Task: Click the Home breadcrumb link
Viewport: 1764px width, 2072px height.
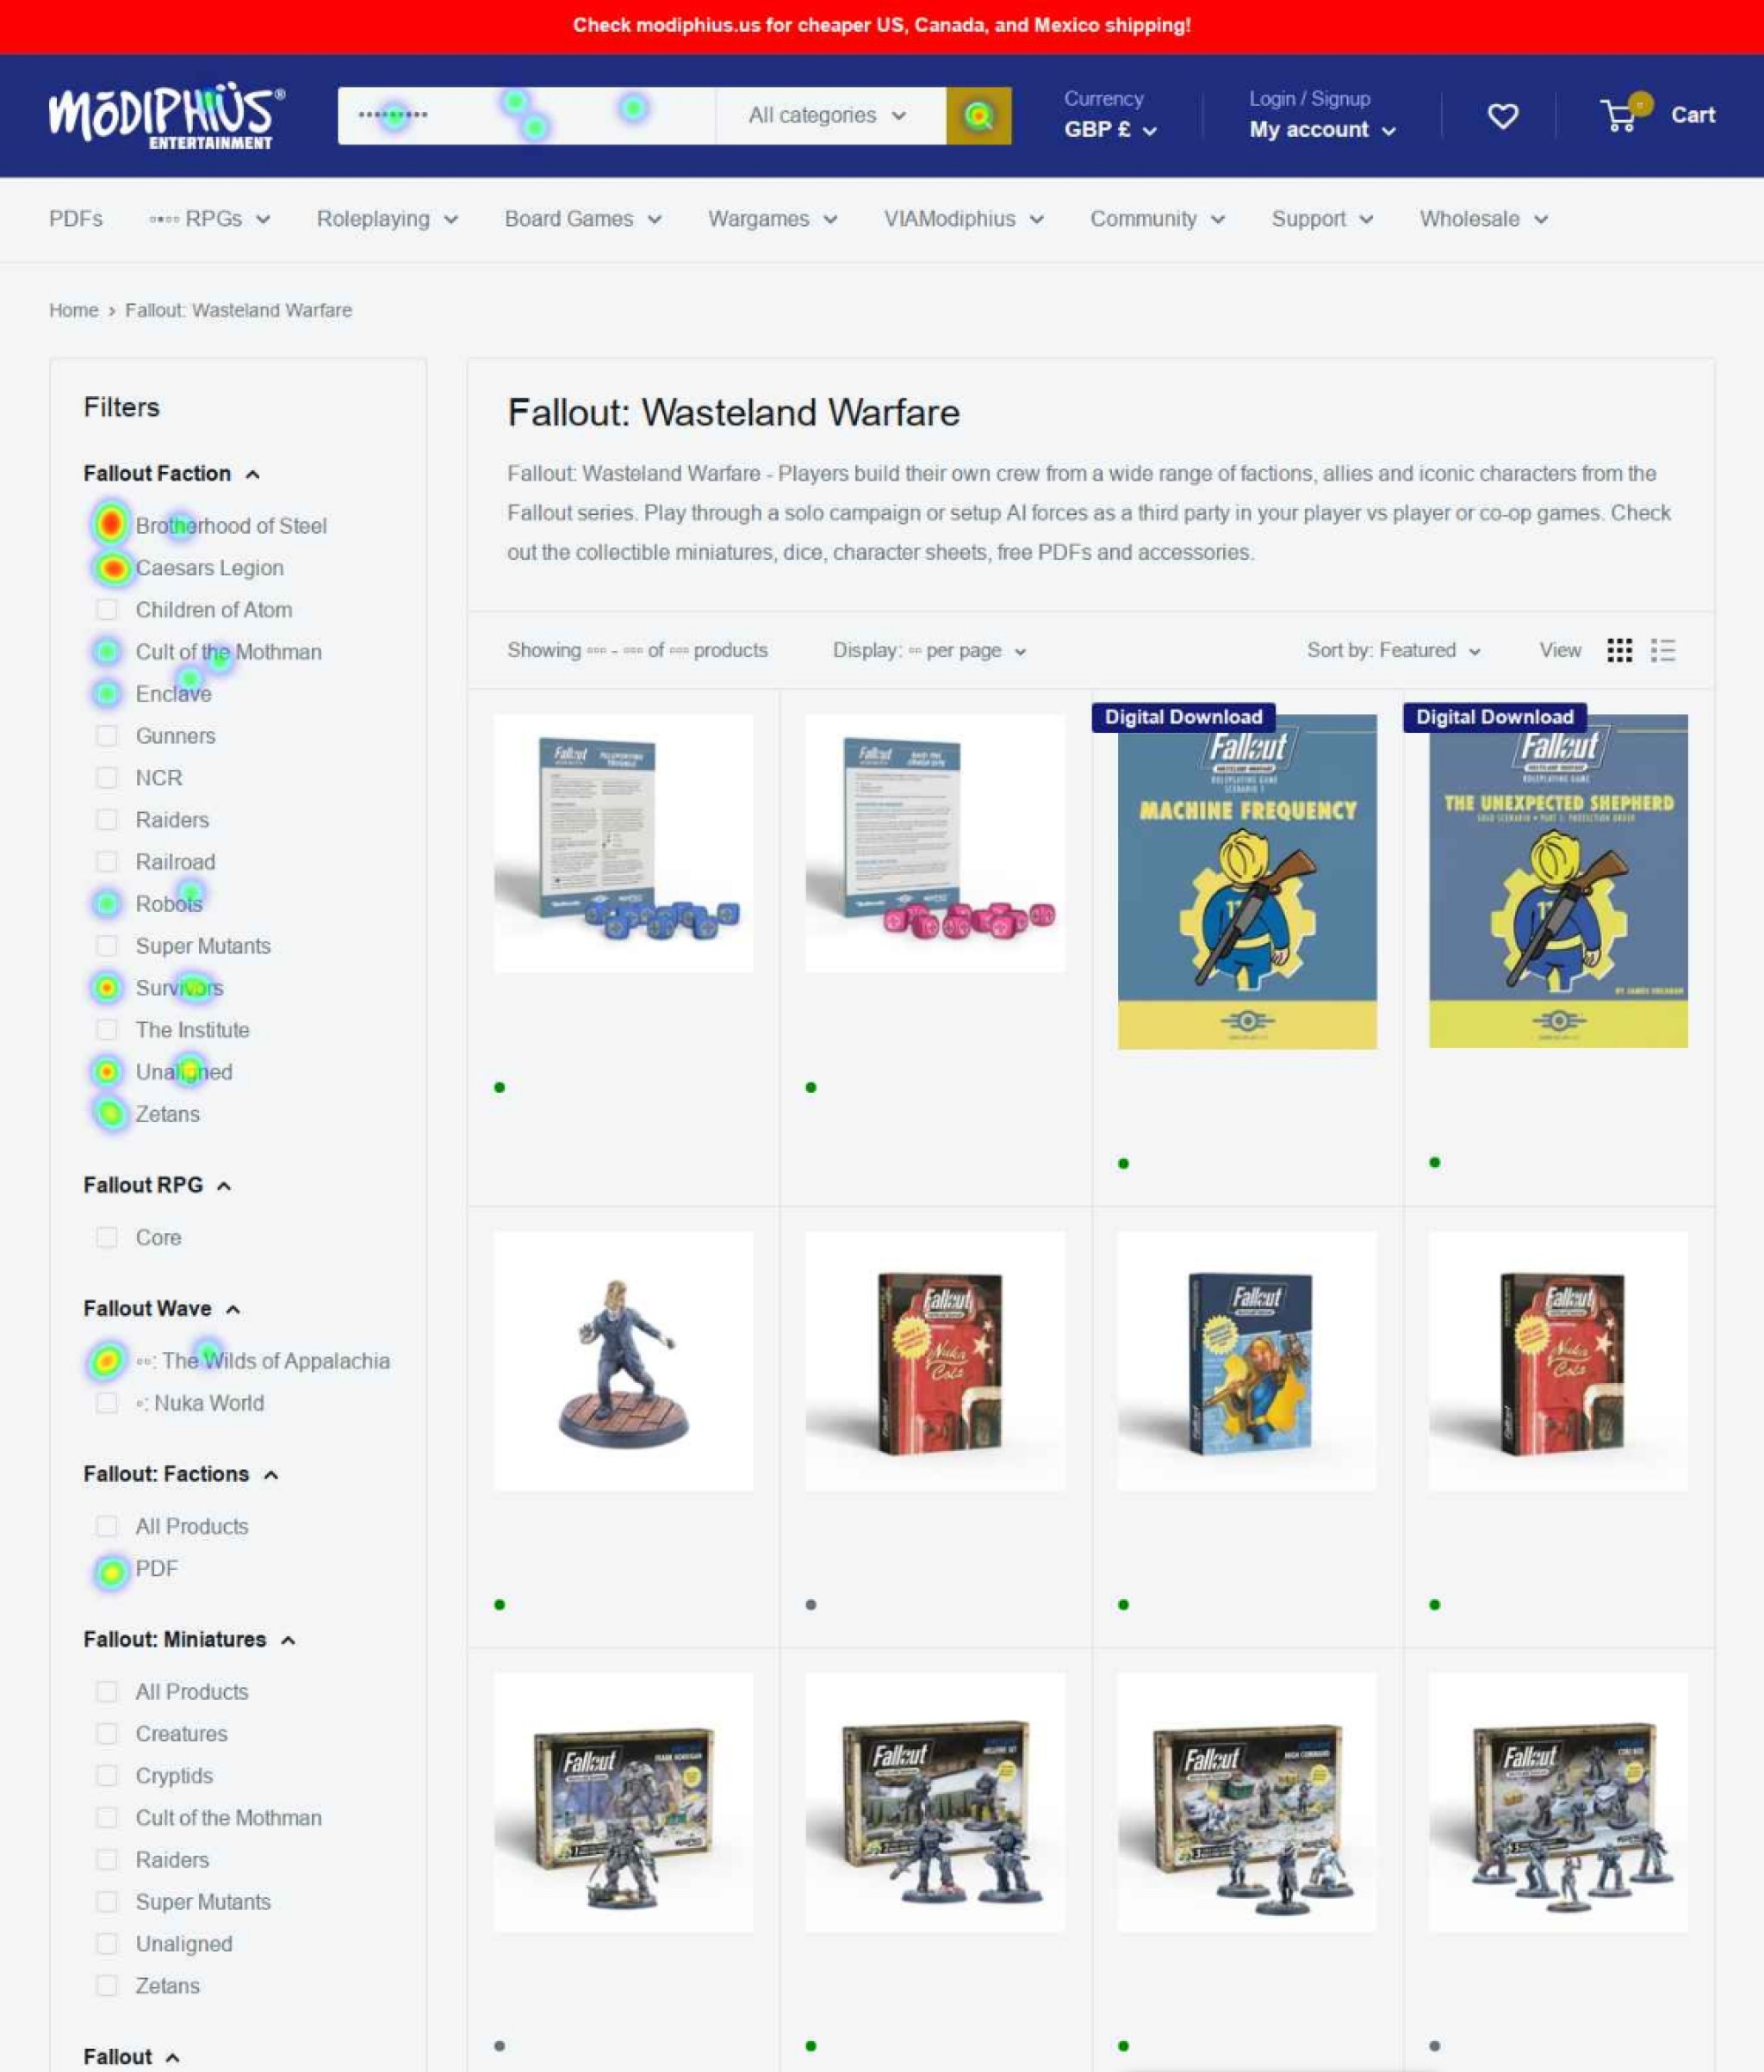Action: pos(73,310)
